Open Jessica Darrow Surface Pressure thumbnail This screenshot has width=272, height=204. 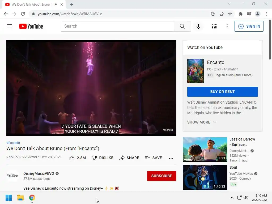(x=205, y=149)
